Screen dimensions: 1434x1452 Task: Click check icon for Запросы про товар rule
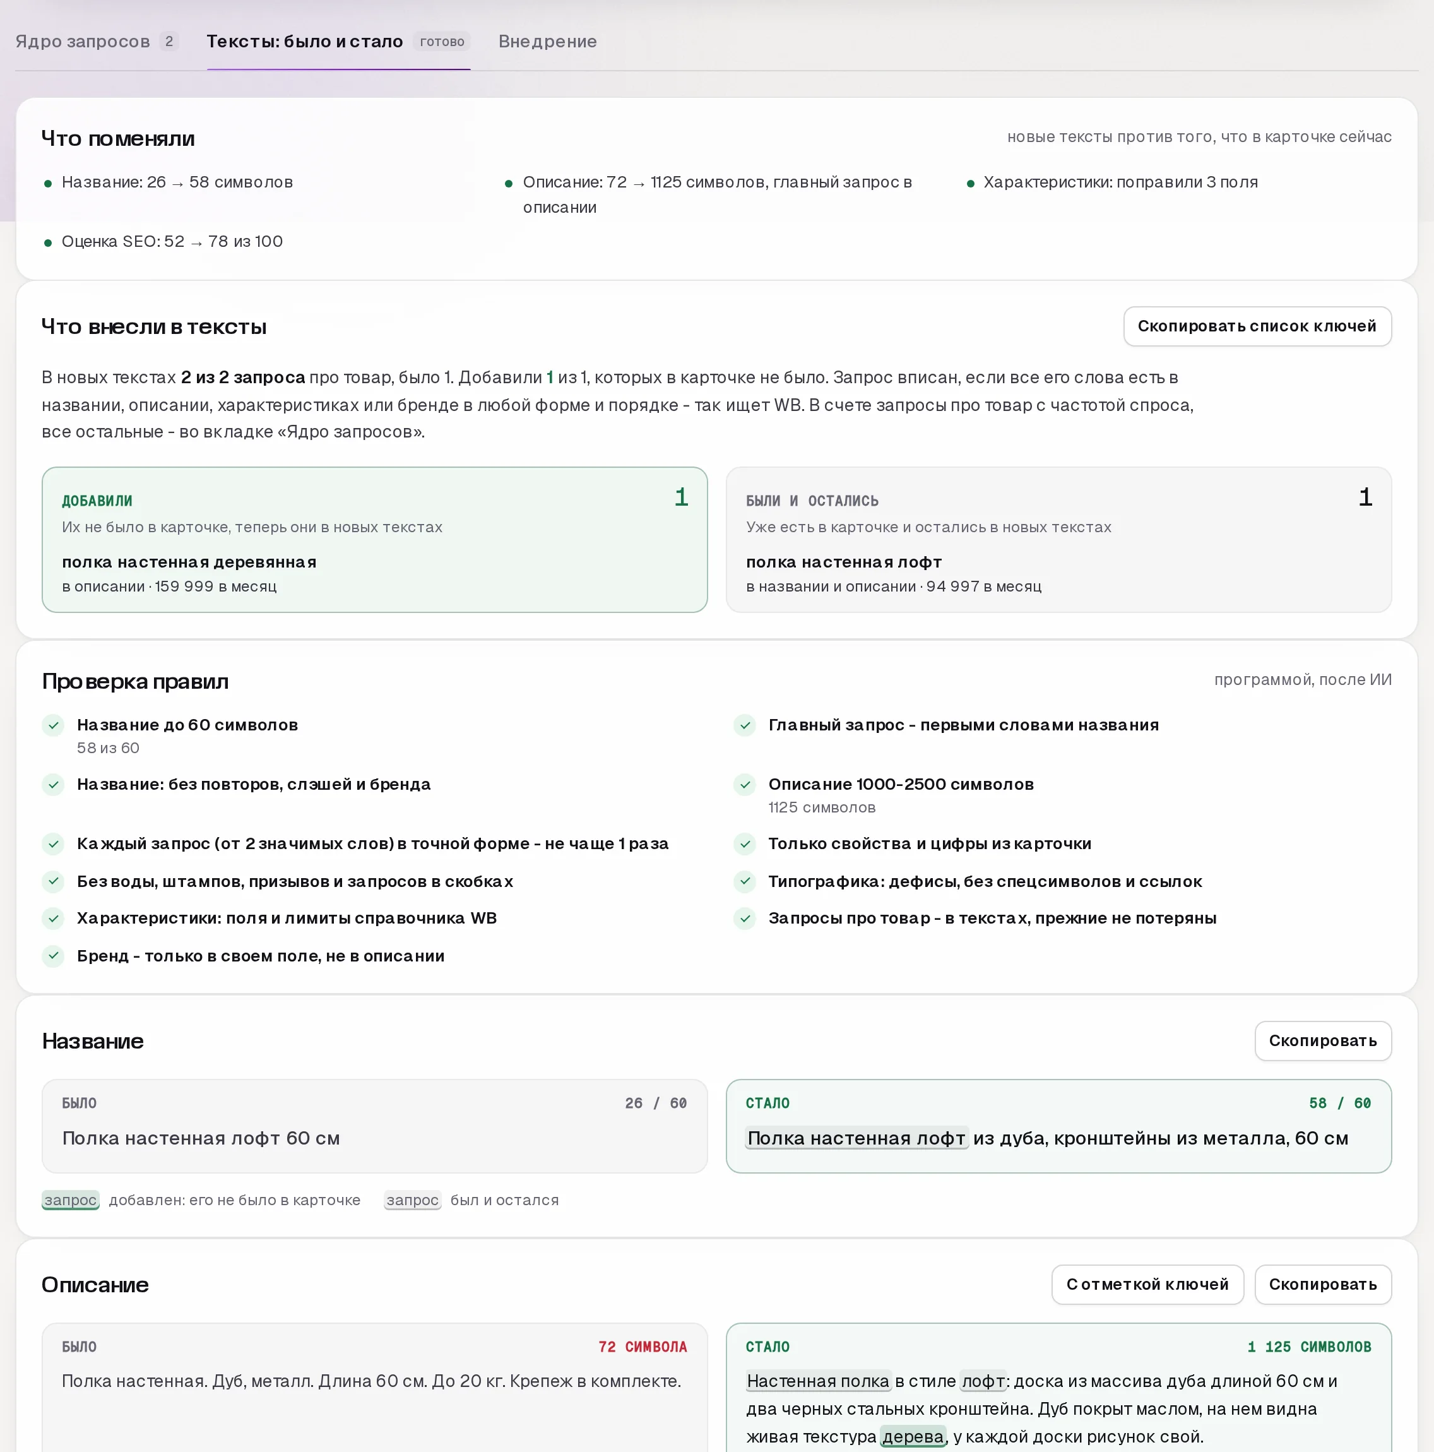745,919
